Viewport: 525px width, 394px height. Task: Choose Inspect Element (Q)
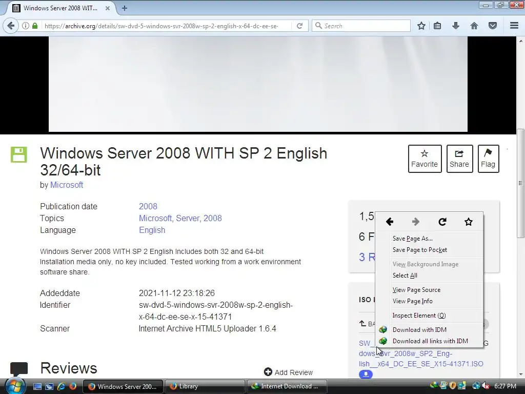click(419, 316)
